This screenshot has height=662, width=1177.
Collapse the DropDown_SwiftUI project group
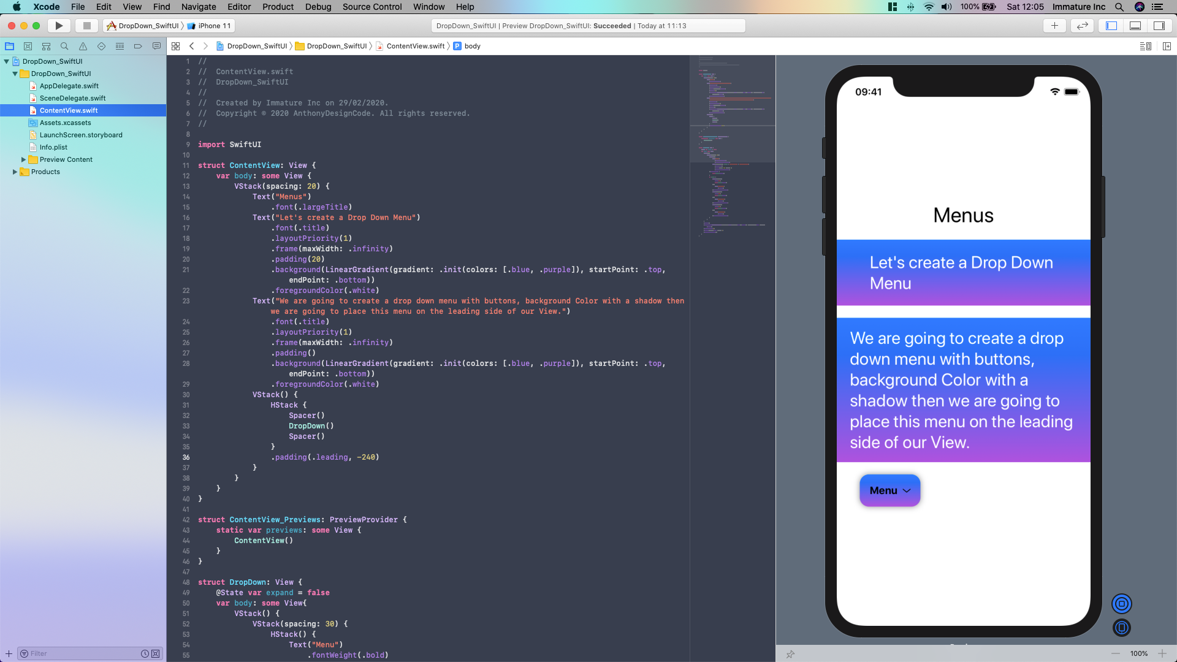(15, 74)
